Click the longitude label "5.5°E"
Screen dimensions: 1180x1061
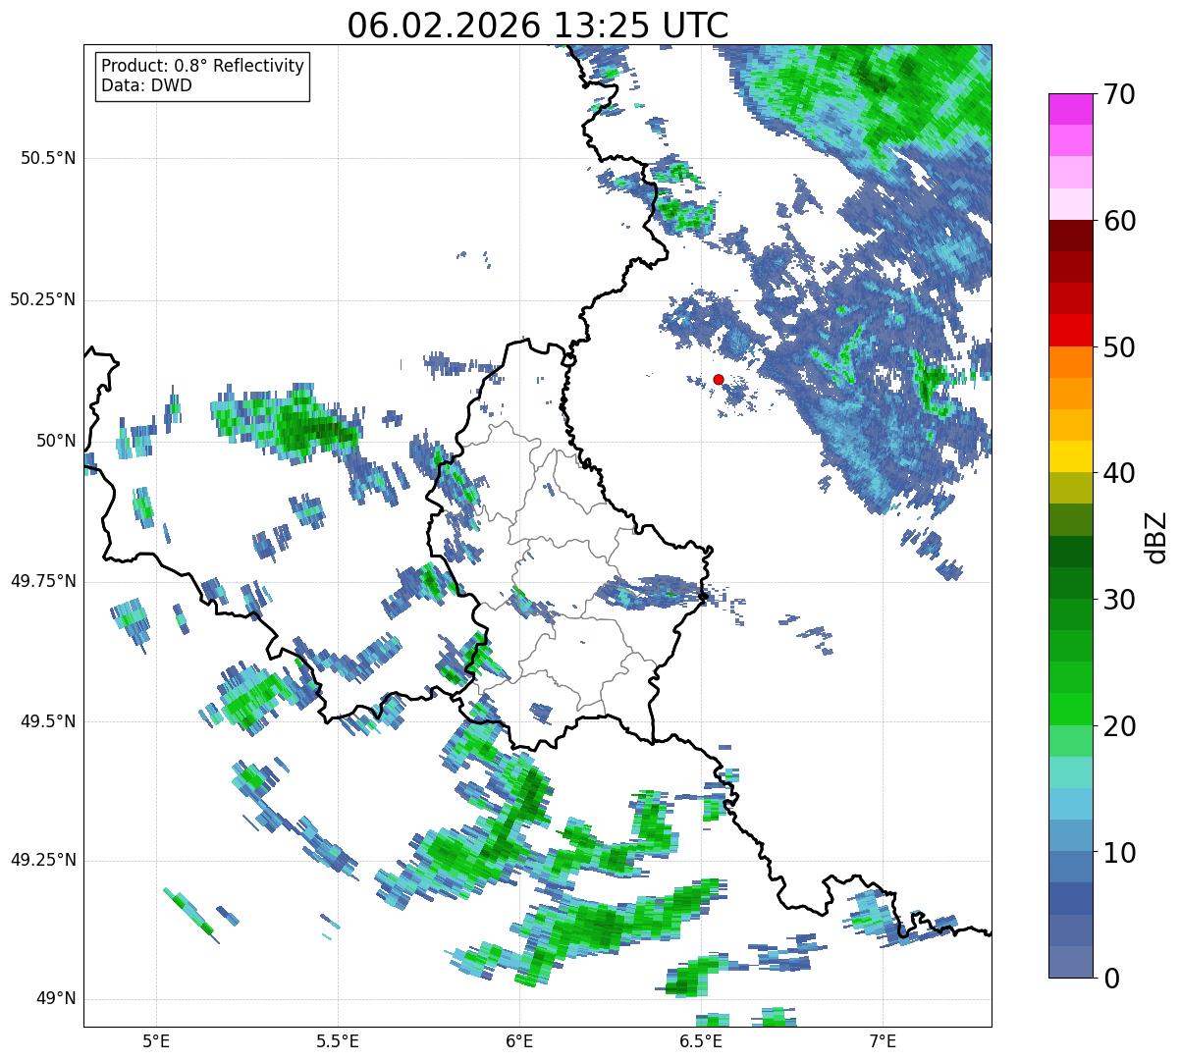pos(338,1041)
